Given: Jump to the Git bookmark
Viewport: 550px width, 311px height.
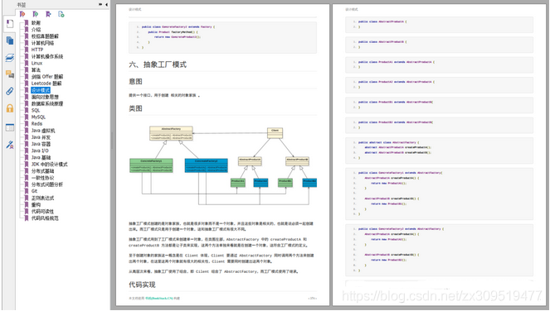Looking at the screenshot, I should pyautogui.click(x=34, y=191).
